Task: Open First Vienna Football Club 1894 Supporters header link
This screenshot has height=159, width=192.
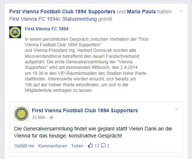Action: pos(62,11)
